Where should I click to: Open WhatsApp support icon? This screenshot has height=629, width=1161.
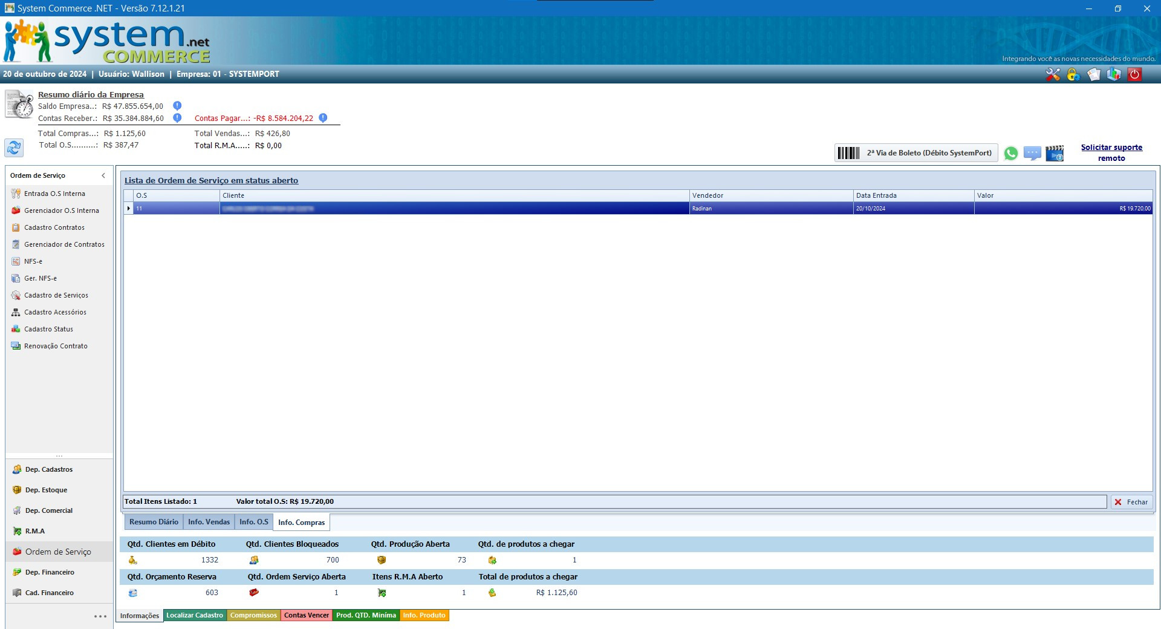pyautogui.click(x=1010, y=154)
